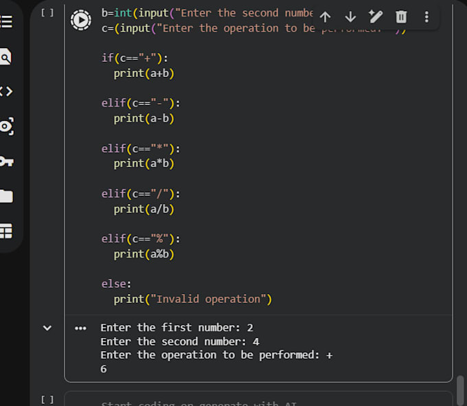Click the print(a*b) line
The image size is (467, 406).
coord(144,163)
